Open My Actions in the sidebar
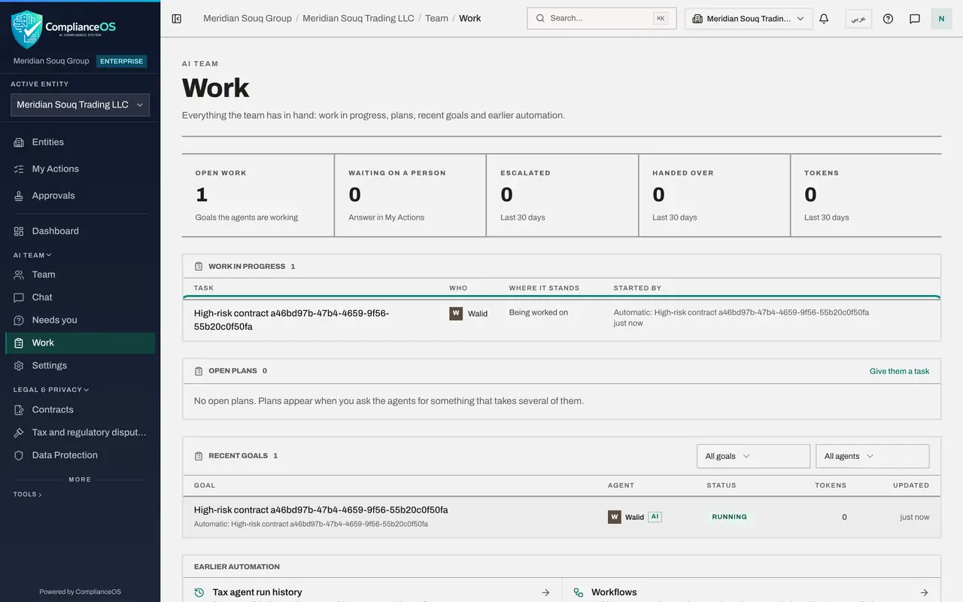 (x=80, y=169)
